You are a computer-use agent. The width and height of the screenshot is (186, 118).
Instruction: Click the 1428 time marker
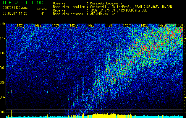point(144,25)
